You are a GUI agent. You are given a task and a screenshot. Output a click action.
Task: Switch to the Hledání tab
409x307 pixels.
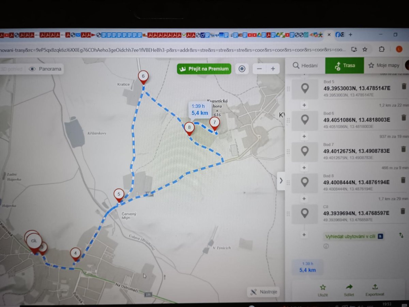tap(305, 65)
